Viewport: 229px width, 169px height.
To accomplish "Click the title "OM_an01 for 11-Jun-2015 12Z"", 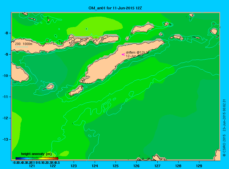I will [x=115, y=8].
